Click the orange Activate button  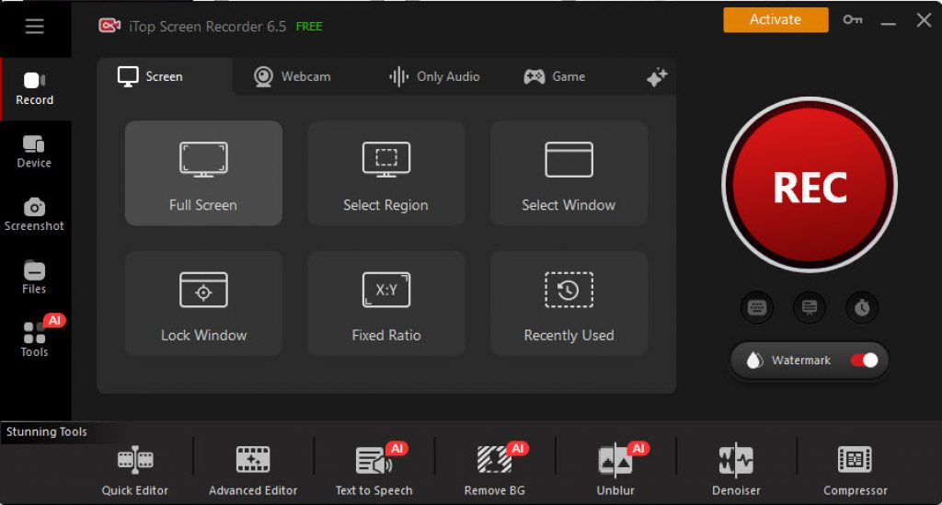click(x=775, y=20)
